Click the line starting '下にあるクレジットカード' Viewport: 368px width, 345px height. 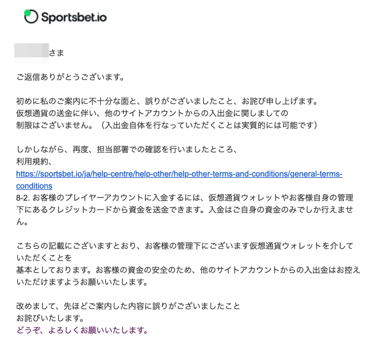tap(185, 210)
